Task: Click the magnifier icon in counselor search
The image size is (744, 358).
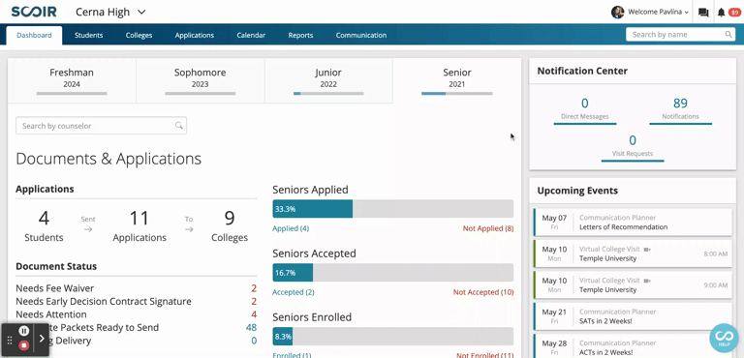Action: pos(179,126)
